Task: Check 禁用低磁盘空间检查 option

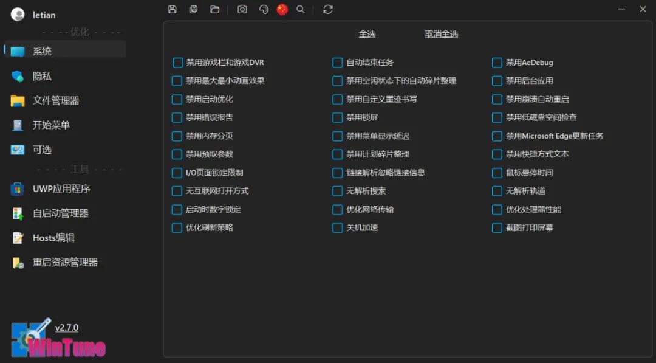Action: 497,117
